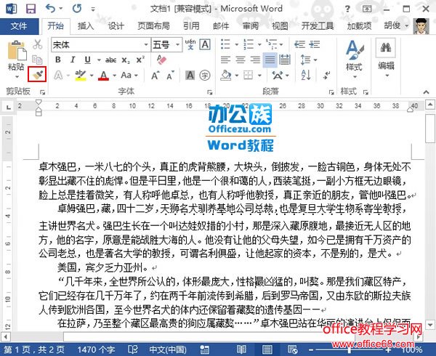Screen dimensions: 436x356
Task: Toggle Justify paragraph alignment
Action: click(270, 60)
